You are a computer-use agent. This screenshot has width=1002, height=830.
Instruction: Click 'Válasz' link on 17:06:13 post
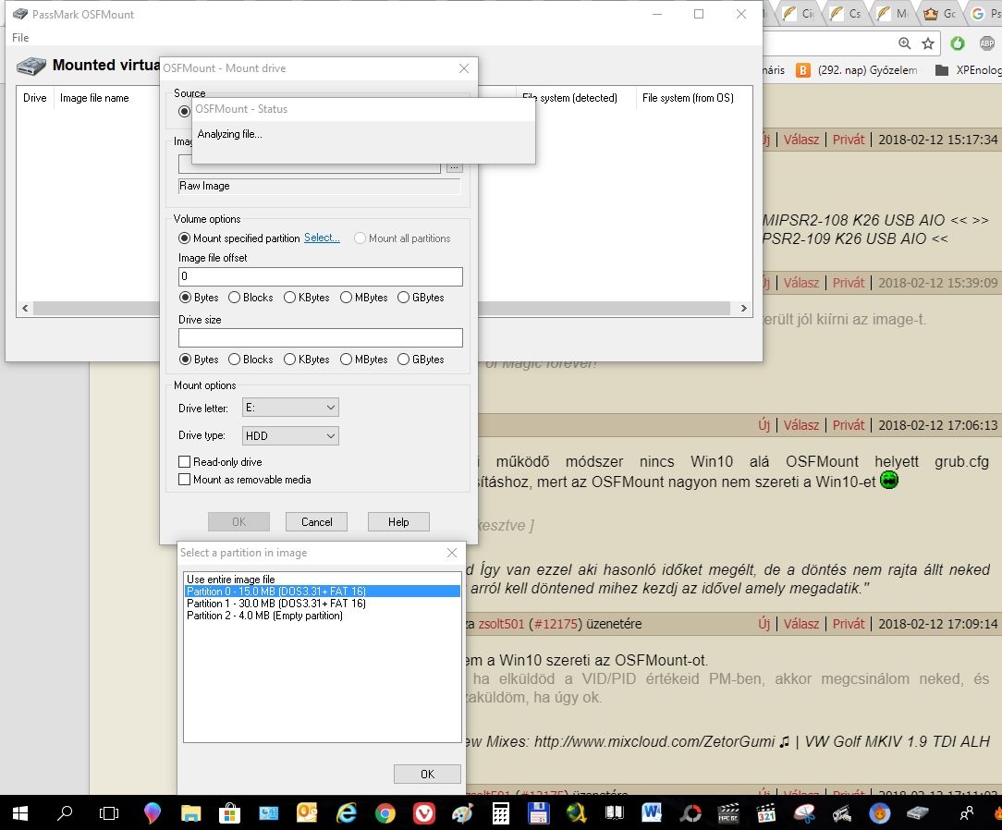click(801, 425)
